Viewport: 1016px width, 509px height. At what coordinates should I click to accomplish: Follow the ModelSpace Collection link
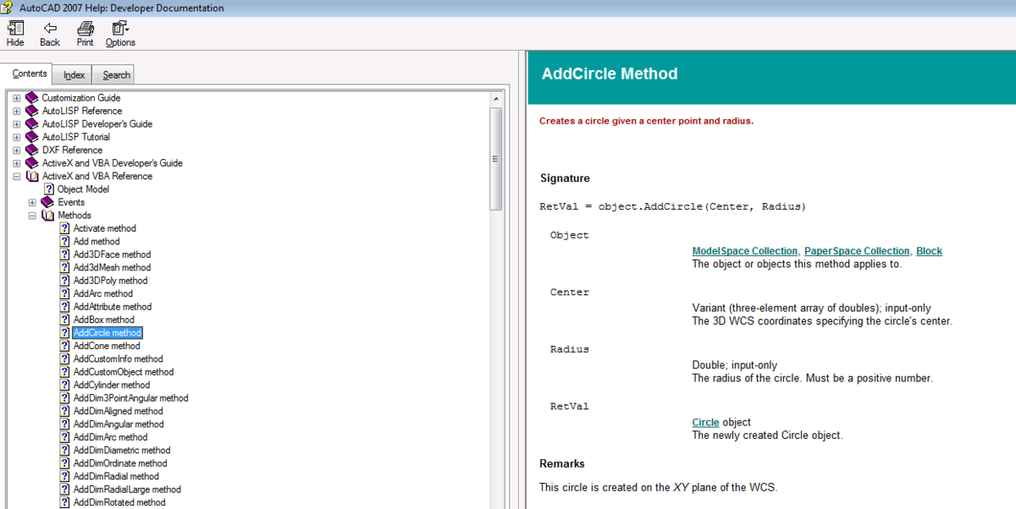[x=744, y=250]
